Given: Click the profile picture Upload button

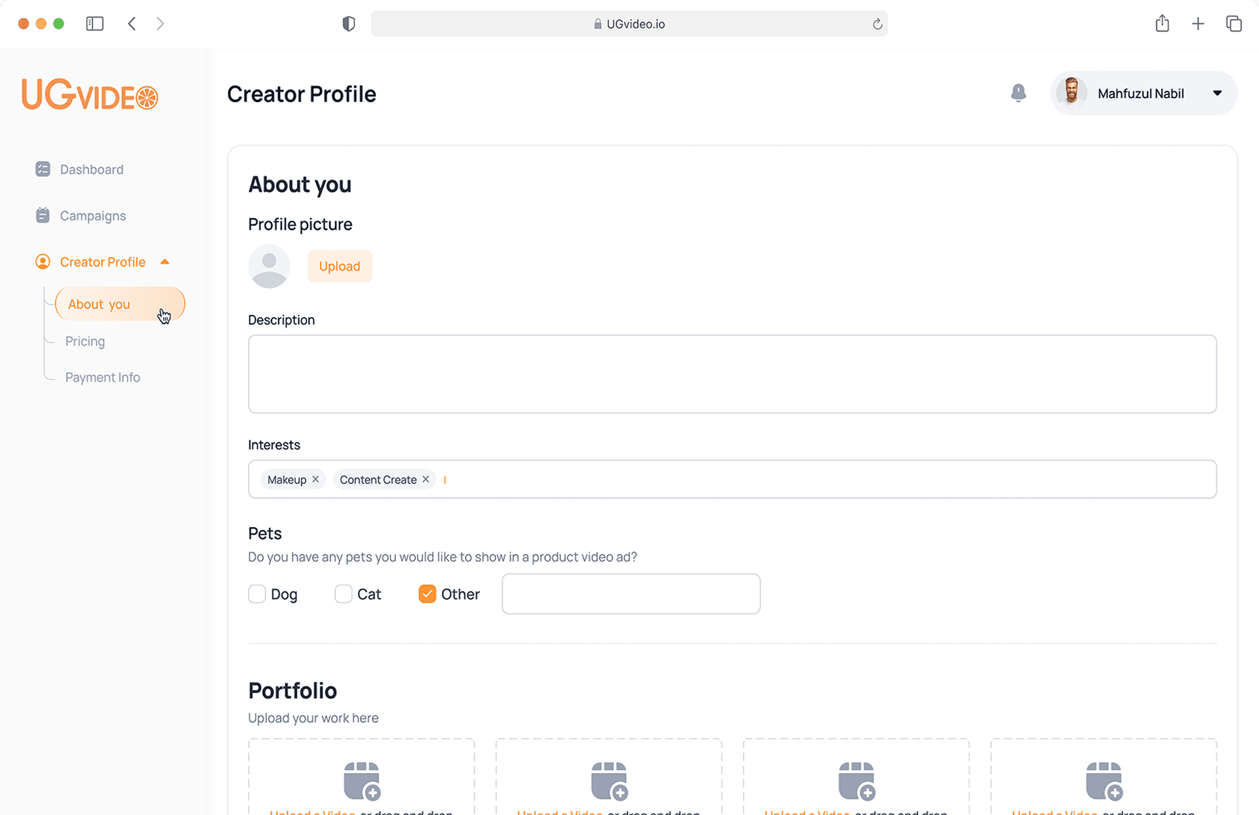Looking at the screenshot, I should pos(340,267).
